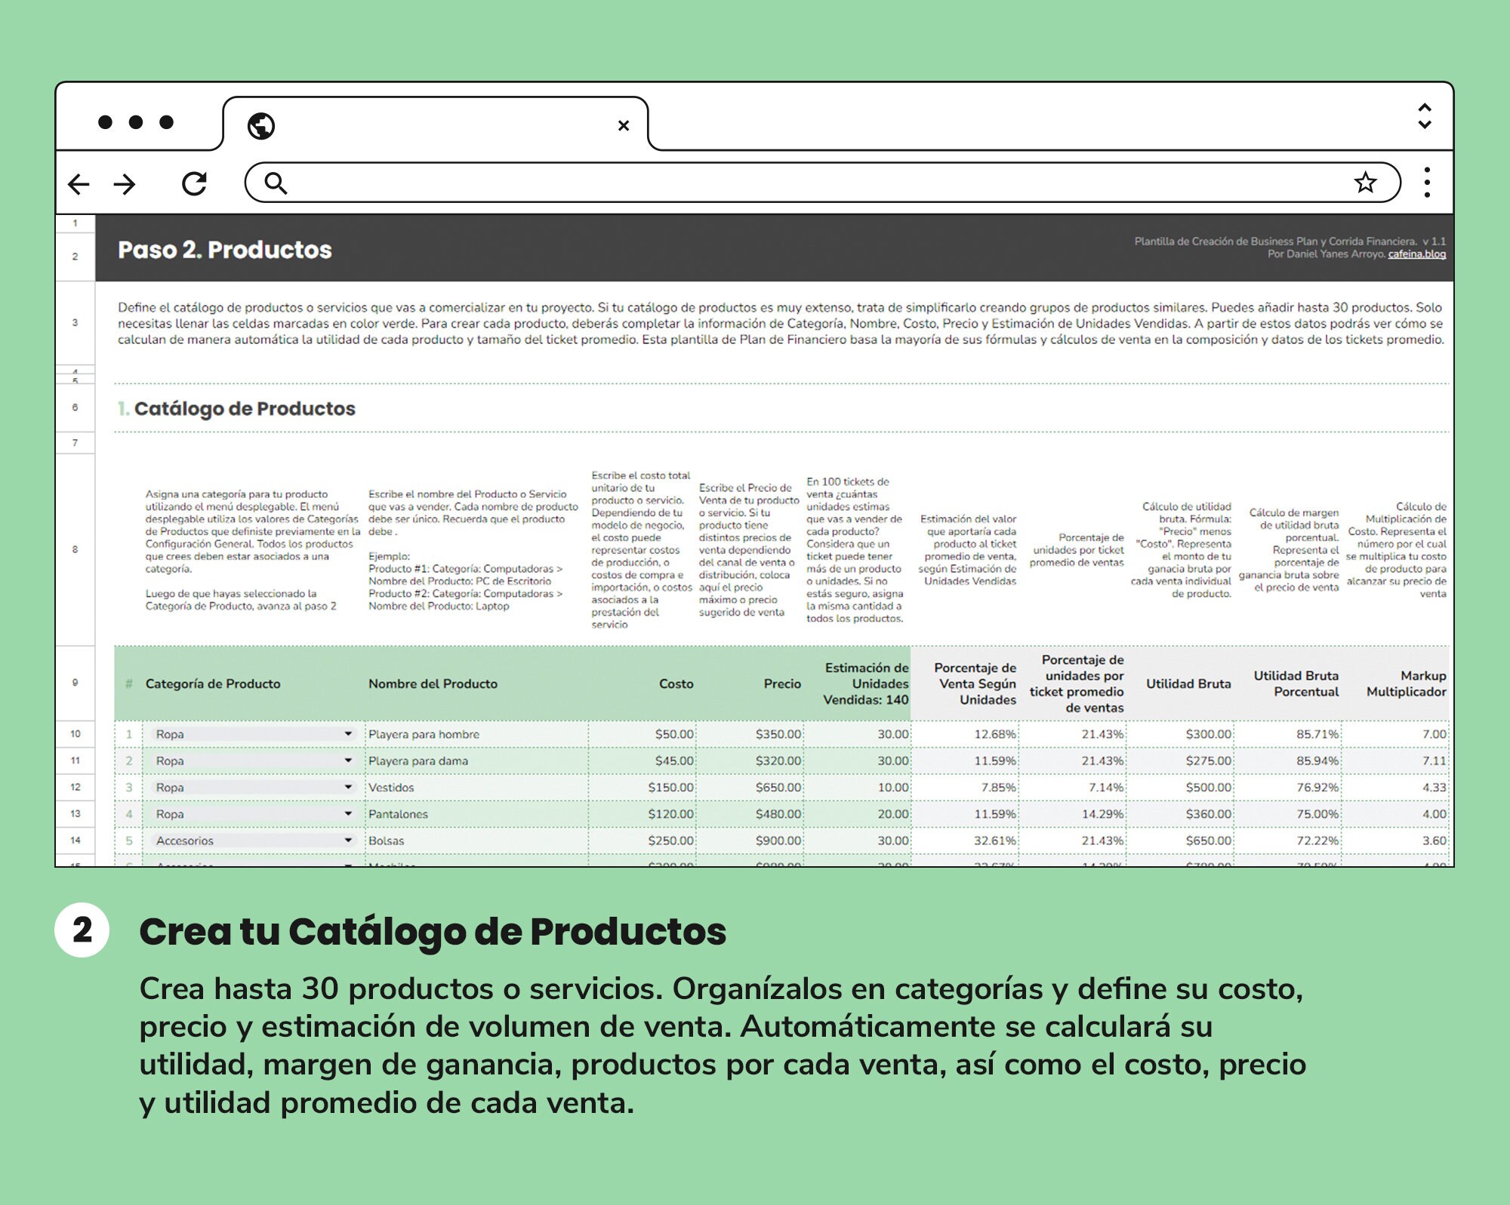Close the browser tab with the X
The width and height of the screenshot is (1510, 1205).
(x=624, y=125)
